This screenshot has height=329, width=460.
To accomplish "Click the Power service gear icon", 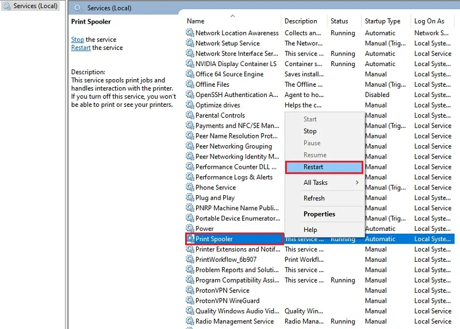I will click(190, 228).
